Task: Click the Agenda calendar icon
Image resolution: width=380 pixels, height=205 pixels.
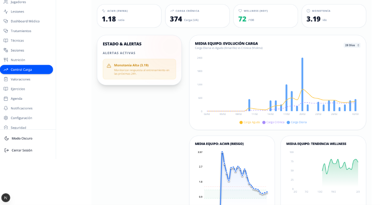Action: 6,99
